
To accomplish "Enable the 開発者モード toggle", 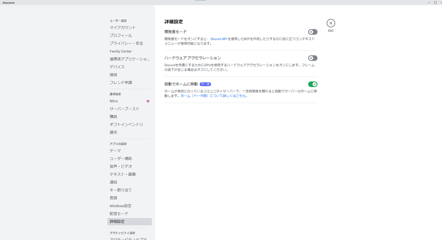I will click(313, 32).
